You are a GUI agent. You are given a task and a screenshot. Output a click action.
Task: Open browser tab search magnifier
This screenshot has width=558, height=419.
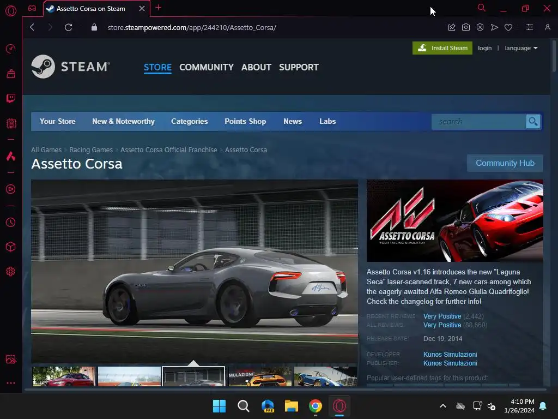[x=482, y=8]
